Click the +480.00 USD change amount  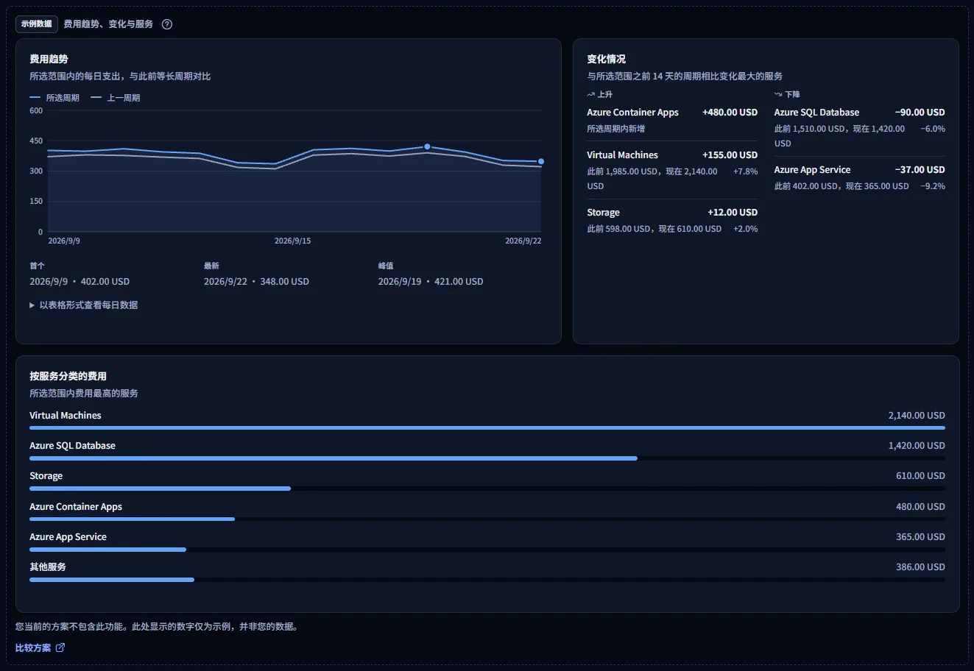pyautogui.click(x=730, y=113)
